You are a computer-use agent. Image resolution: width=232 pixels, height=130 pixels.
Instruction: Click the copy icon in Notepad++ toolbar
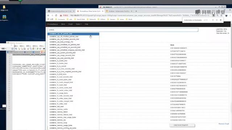click(31, 49)
